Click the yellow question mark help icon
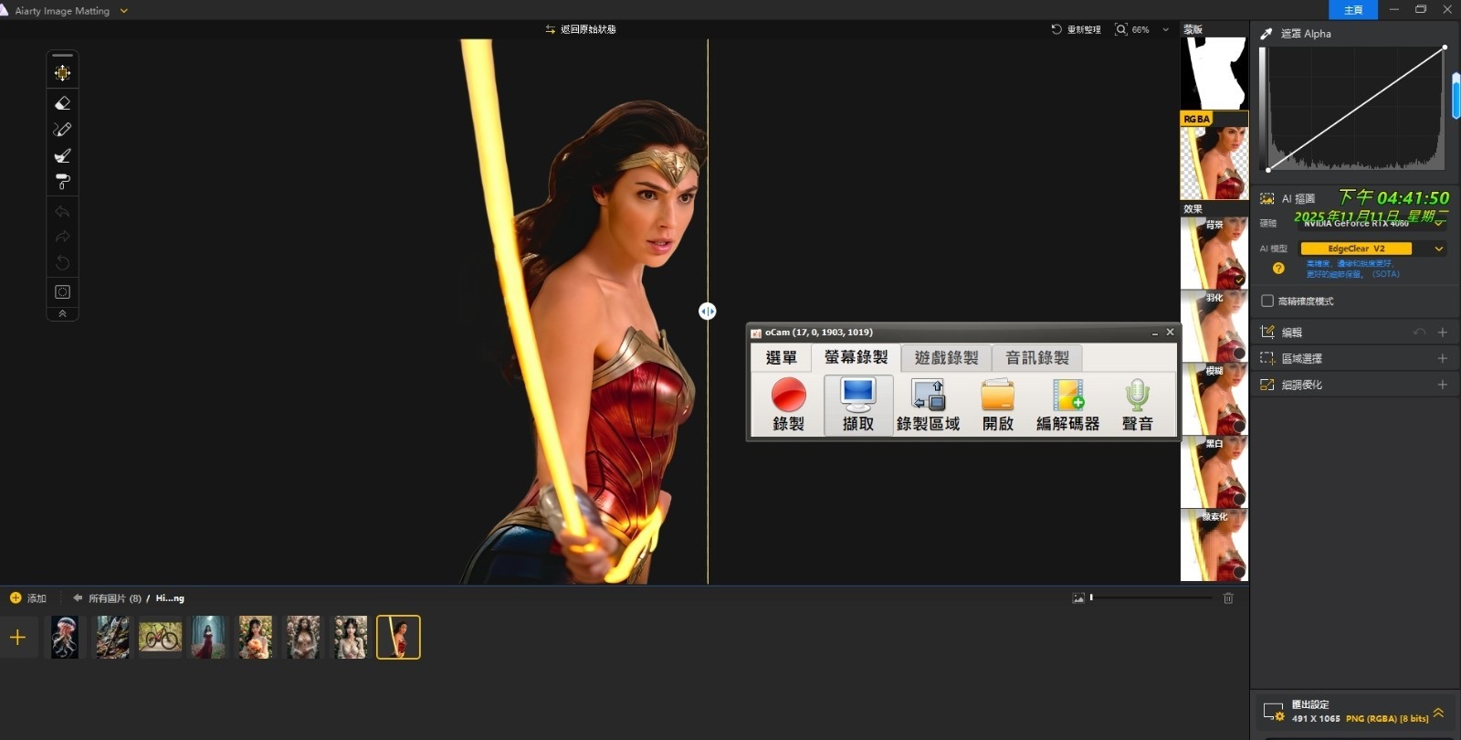This screenshot has width=1461, height=740. click(1278, 269)
